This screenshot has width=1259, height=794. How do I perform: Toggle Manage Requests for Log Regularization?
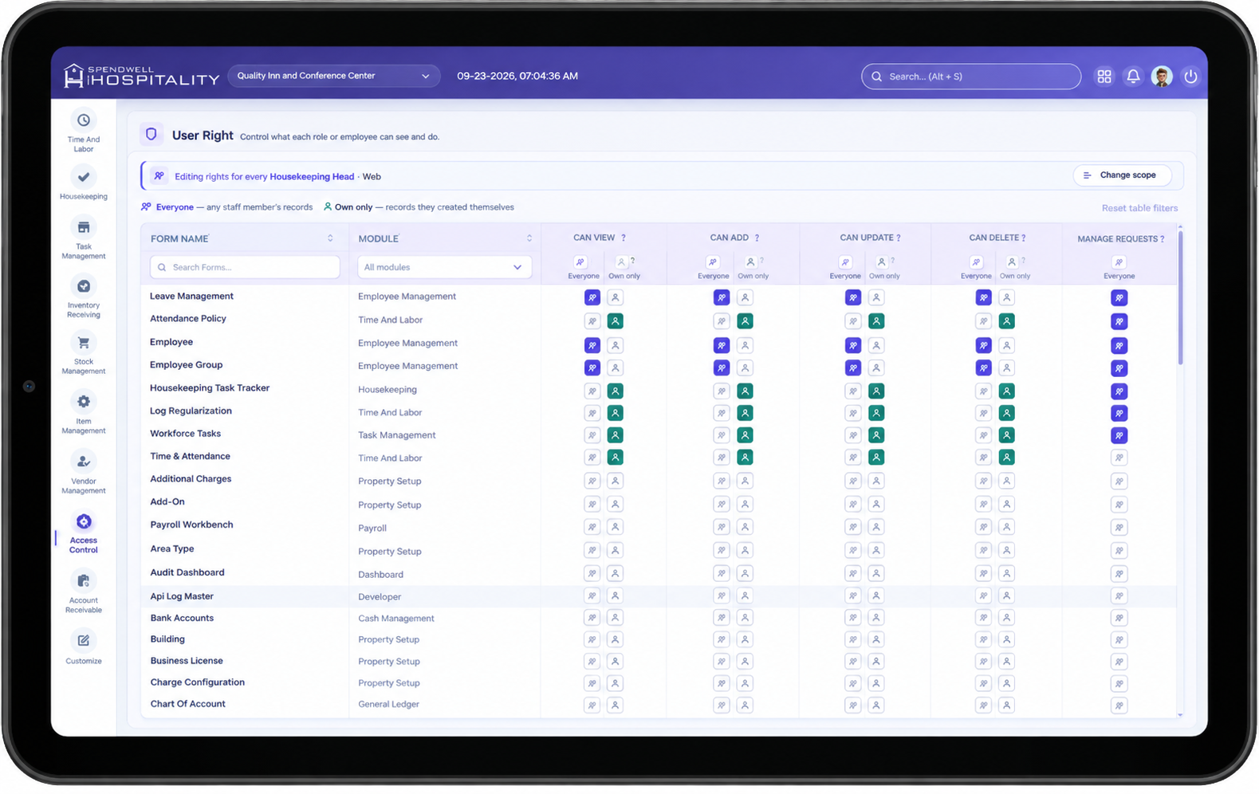pyautogui.click(x=1119, y=413)
